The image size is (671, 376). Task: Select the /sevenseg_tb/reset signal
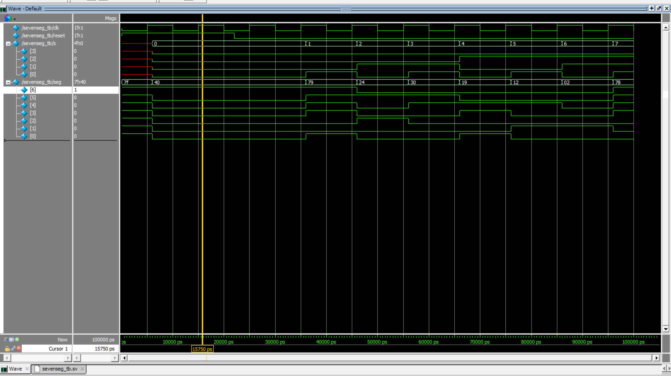click(43, 36)
